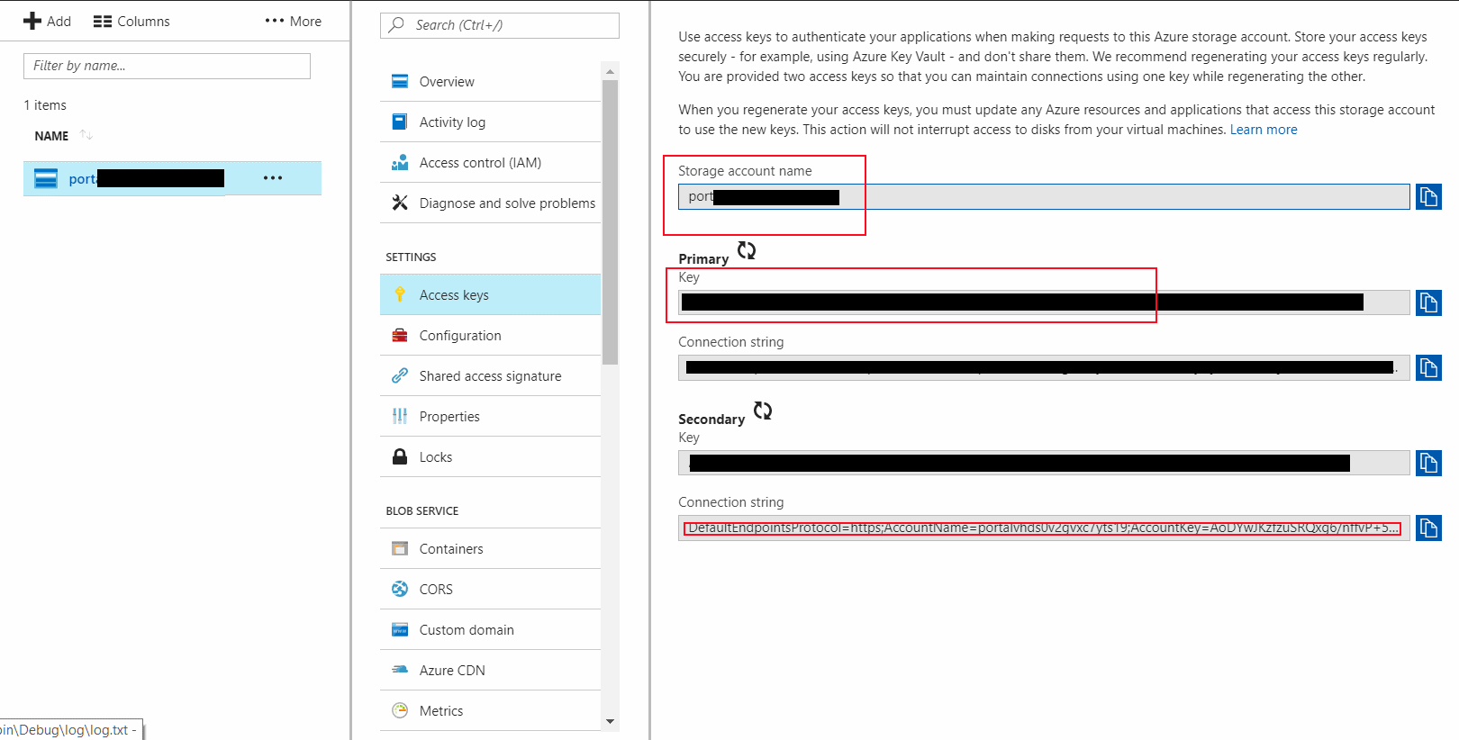Copy the Primary key
Image resolution: width=1459 pixels, height=740 pixels.
1428,302
